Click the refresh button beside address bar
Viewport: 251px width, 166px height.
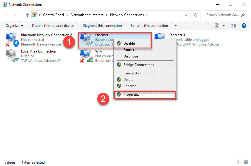point(195,15)
